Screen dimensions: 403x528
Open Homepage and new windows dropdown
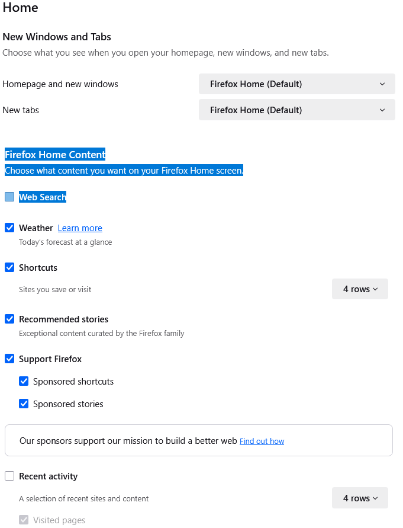(x=296, y=84)
